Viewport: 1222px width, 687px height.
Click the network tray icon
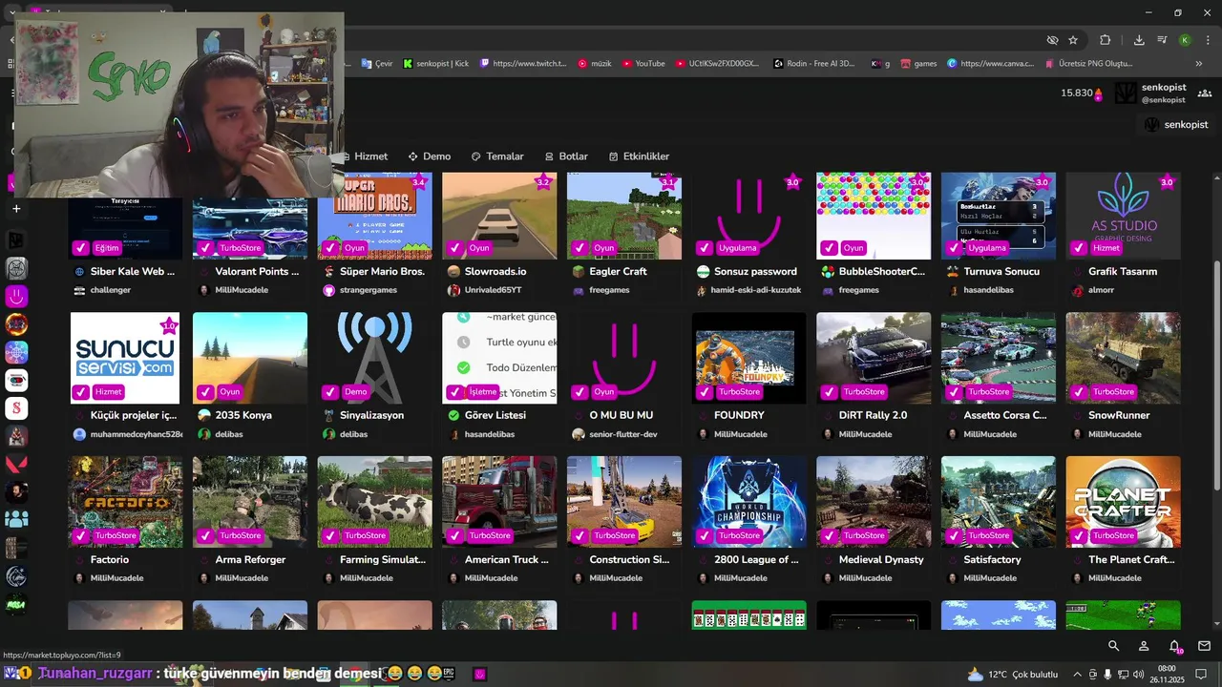tap(1123, 674)
